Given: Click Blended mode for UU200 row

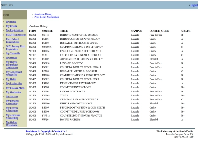Looking at the screenshot, I should (x=154, y=103).
